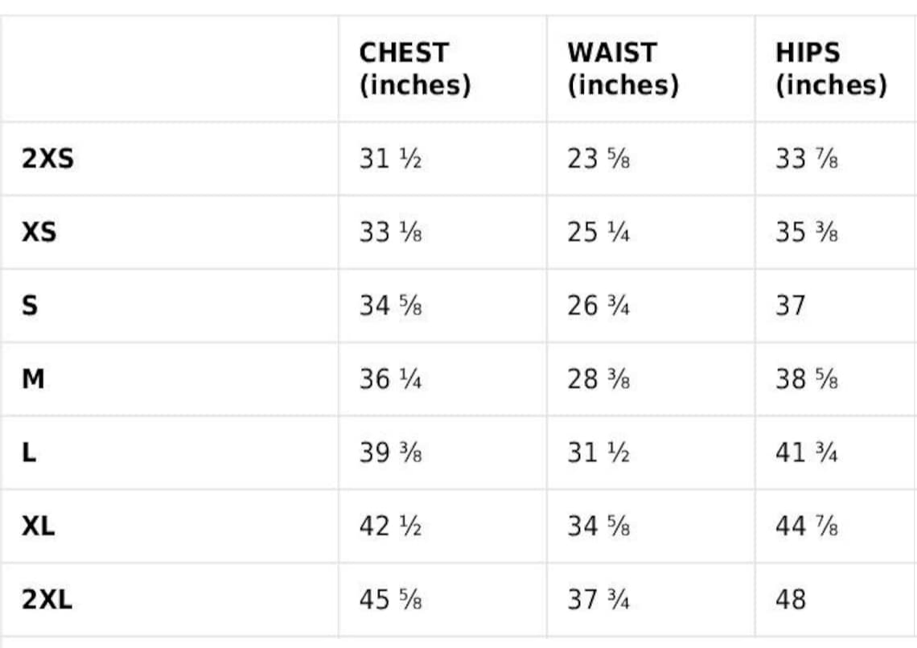
Task: Select the S size row label
Action: click(30, 306)
